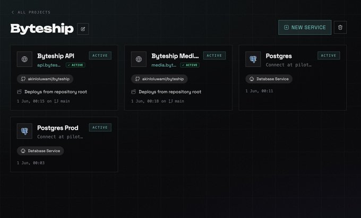Open the media.byt... domain link
This screenshot has height=218, width=361.
pos(164,65)
